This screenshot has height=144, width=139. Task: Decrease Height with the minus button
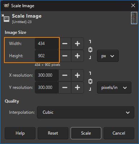65,56
